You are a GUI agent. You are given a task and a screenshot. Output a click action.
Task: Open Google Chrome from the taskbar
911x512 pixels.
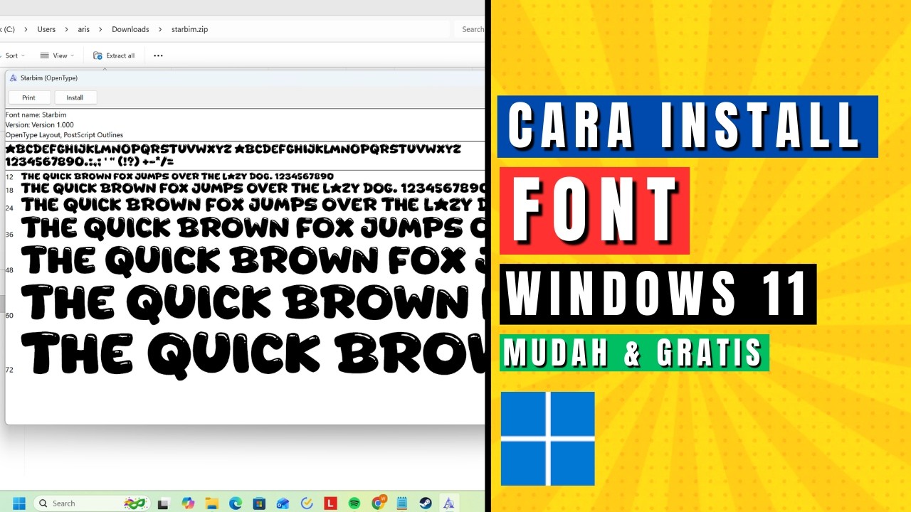[x=378, y=503]
